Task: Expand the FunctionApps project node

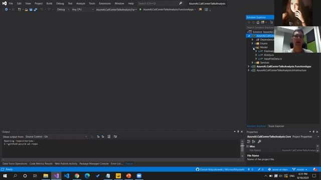Action: 249,66
